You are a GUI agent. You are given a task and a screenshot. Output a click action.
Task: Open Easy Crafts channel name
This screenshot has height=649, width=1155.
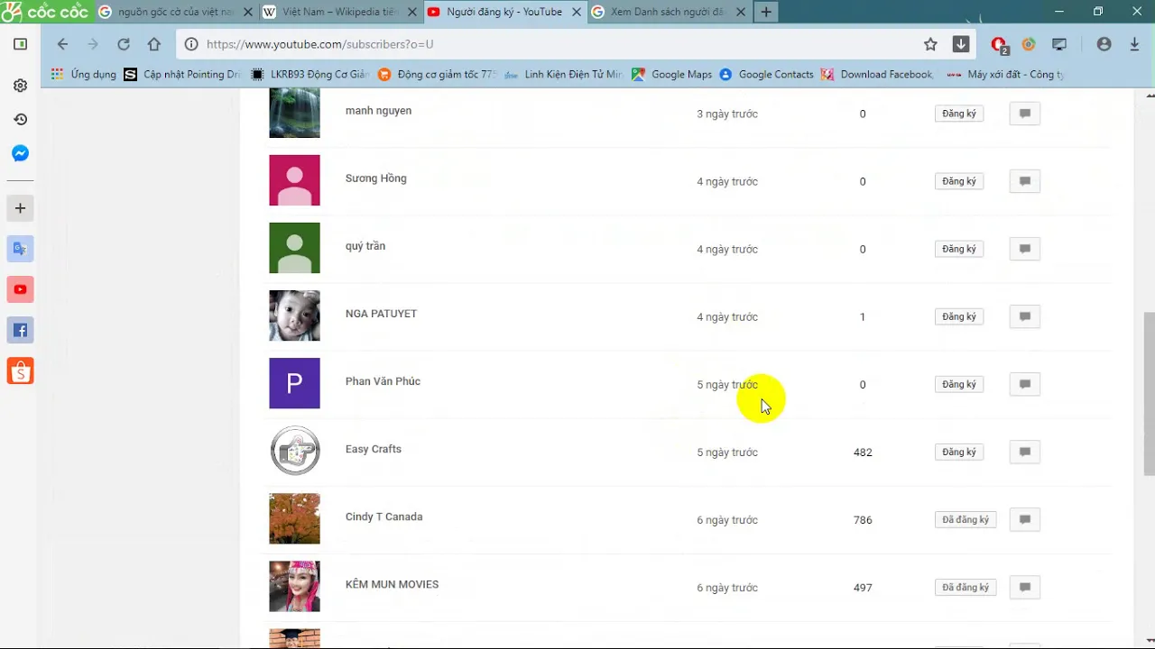pyautogui.click(x=374, y=449)
